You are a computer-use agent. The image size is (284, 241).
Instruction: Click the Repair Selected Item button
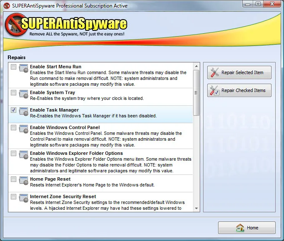pos(239,72)
